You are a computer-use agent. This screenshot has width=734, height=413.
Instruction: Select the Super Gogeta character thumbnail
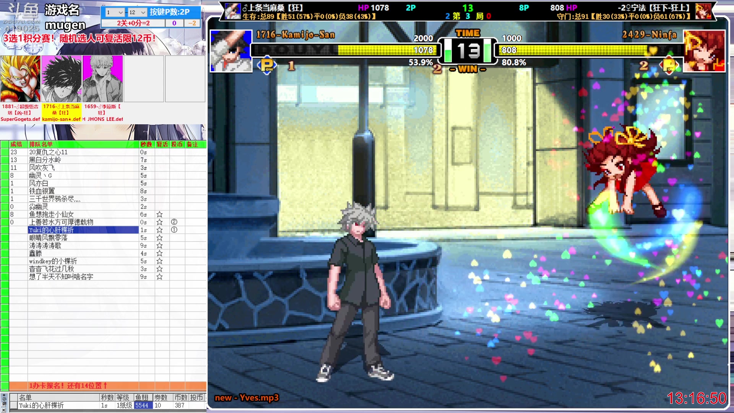point(20,79)
